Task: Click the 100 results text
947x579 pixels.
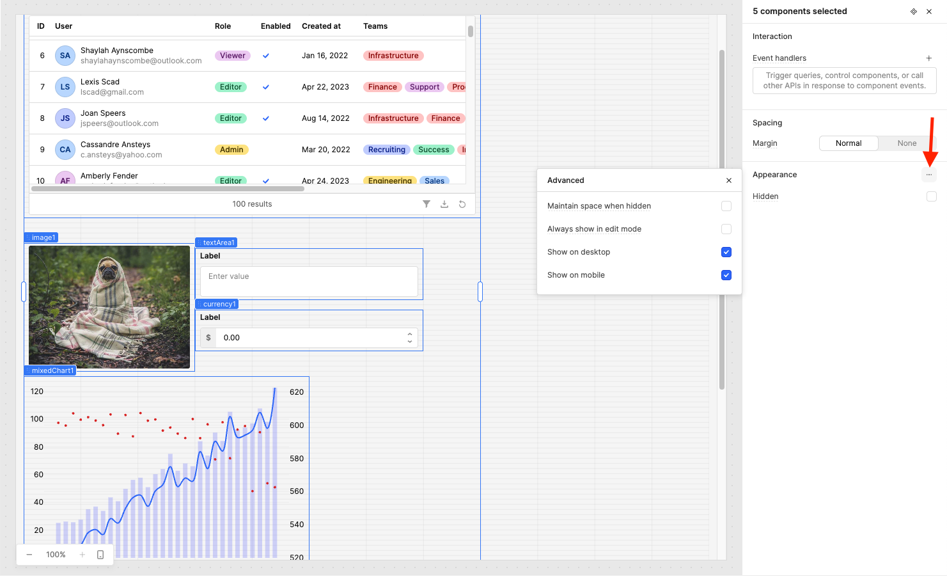Action: [x=252, y=204]
